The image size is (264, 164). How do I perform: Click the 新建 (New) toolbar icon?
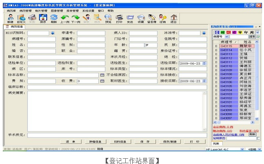pos(11,18)
